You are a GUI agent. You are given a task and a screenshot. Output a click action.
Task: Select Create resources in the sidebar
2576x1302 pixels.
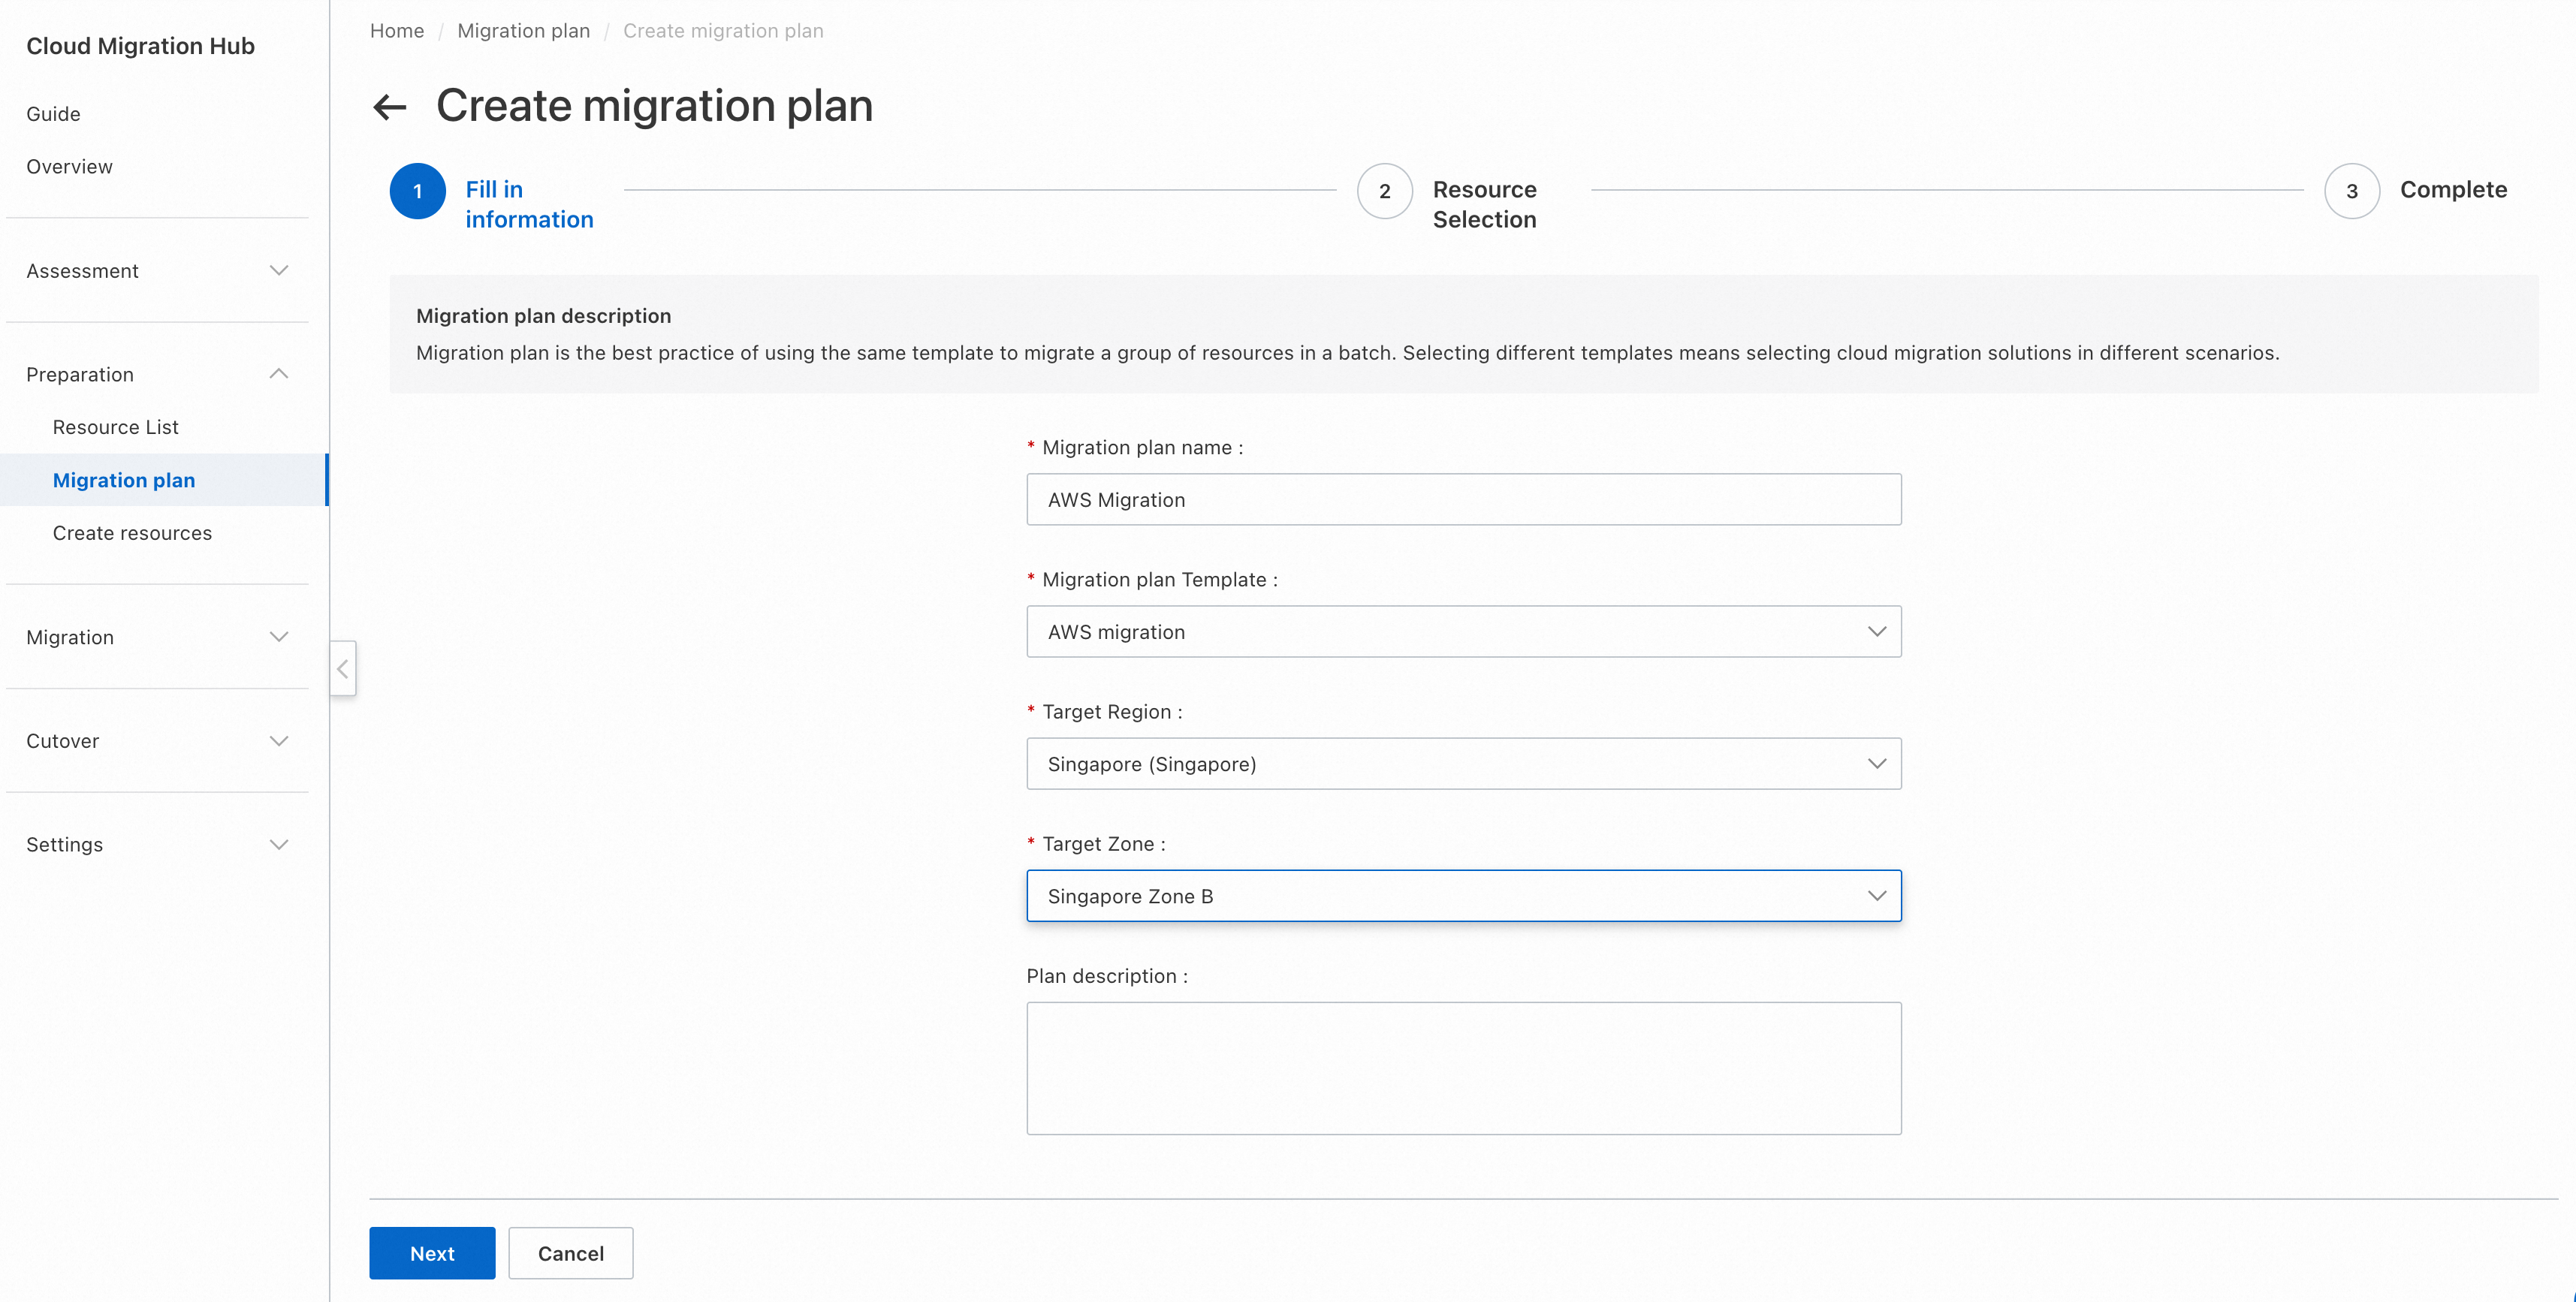(132, 533)
